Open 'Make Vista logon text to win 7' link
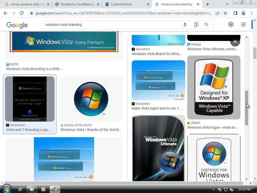Image resolution: width=257 pixels, height=193 pixels. click(157, 108)
